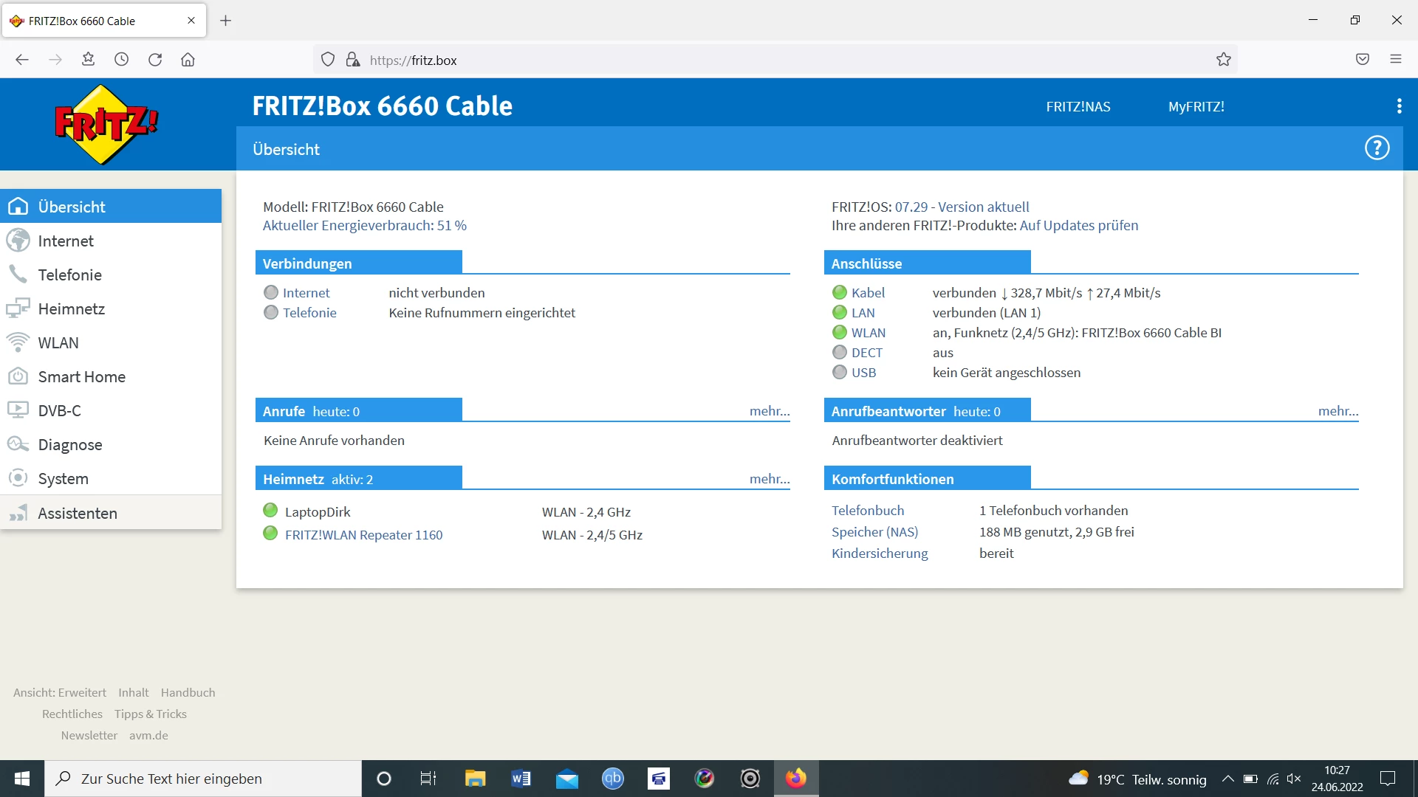1418x797 pixels.
Task: Open the three-dot options menu
Action: click(1399, 106)
